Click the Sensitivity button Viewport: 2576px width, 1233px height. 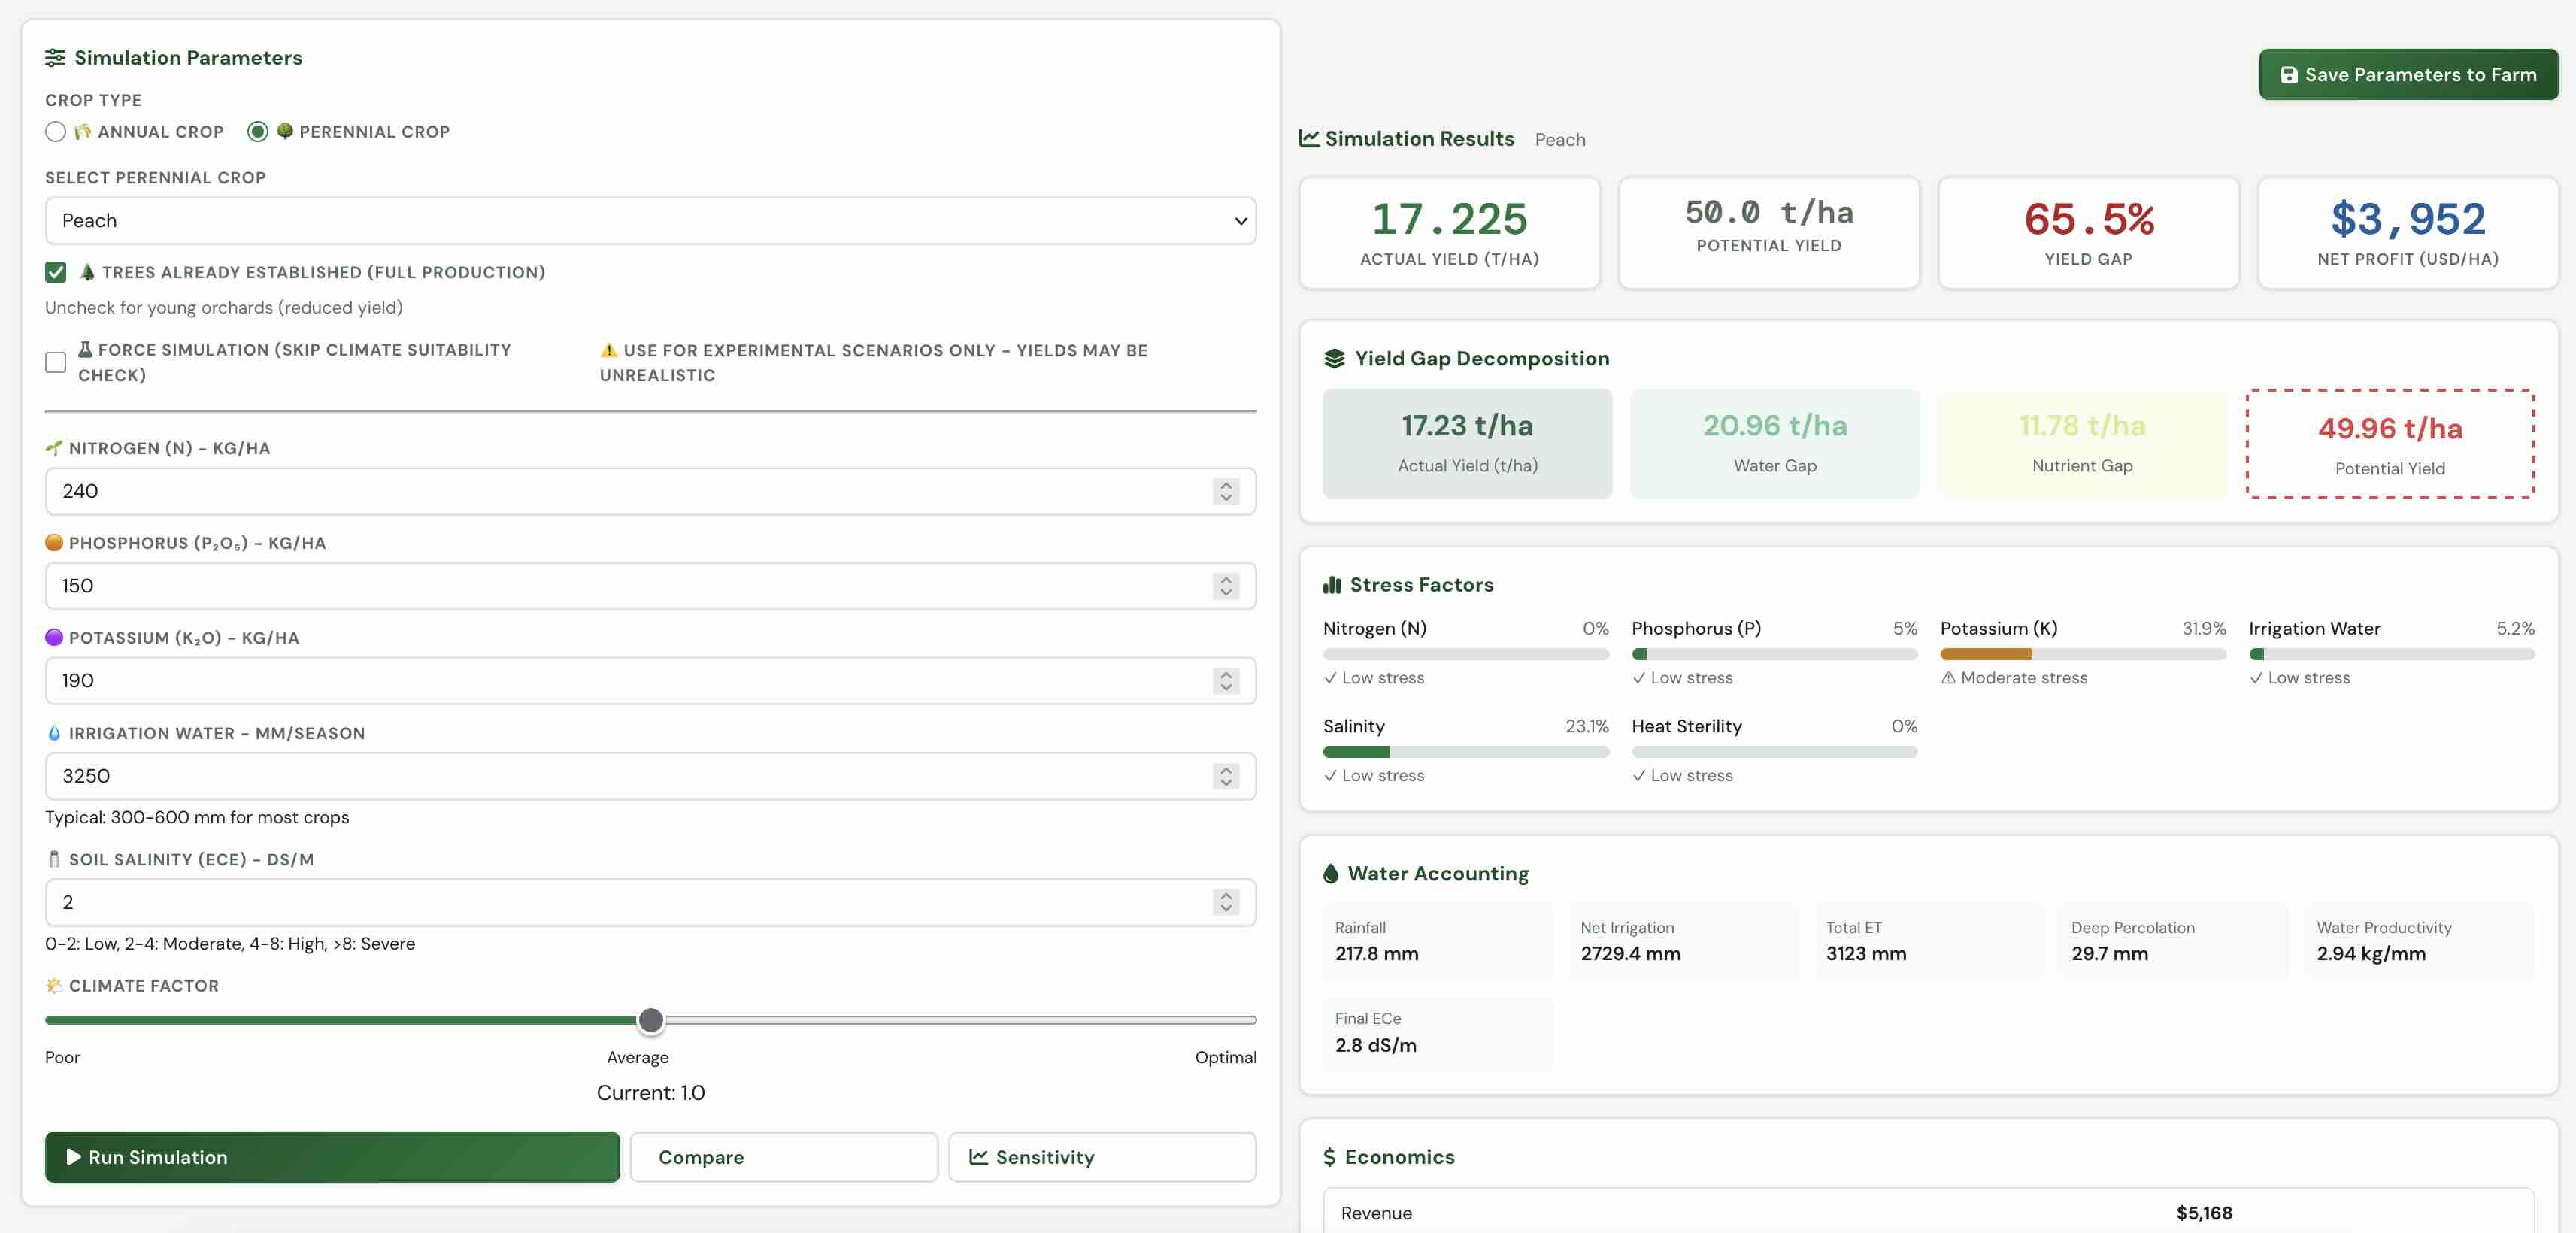click(x=1102, y=1157)
